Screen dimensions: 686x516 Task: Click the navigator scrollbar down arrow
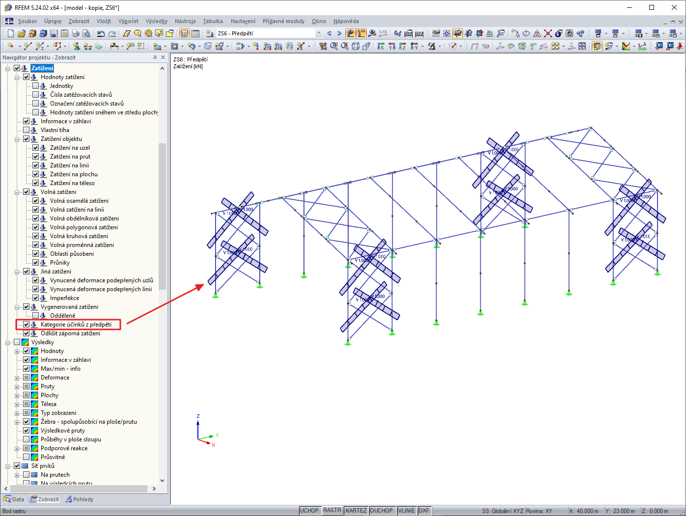pos(163,481)
